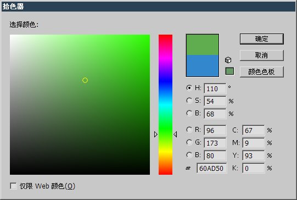The height and width of the screenshot is (200, 297).
Task: Click the small green web-safe color swatch
Action: [229, 71]
